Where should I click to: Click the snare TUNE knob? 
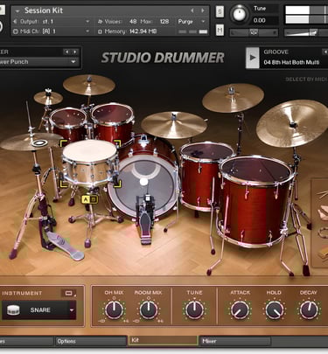tap(194, 309)
